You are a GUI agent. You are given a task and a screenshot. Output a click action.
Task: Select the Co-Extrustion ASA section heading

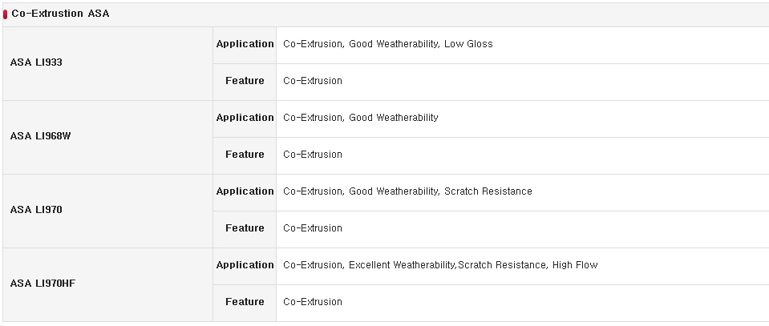[60, 14]
